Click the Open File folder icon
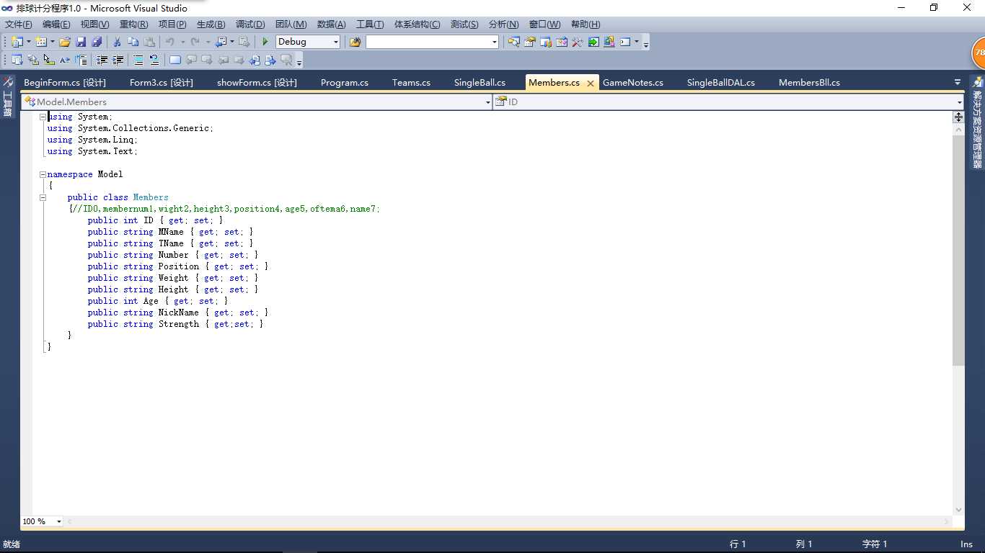Screen dimensions: 985x553 (65, 42)
